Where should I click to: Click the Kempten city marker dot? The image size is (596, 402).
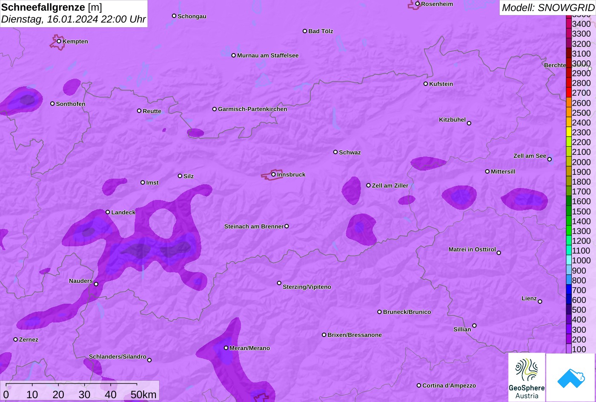59,41
